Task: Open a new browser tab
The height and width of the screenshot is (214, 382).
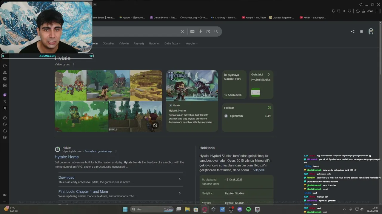Action: (95, 4)
